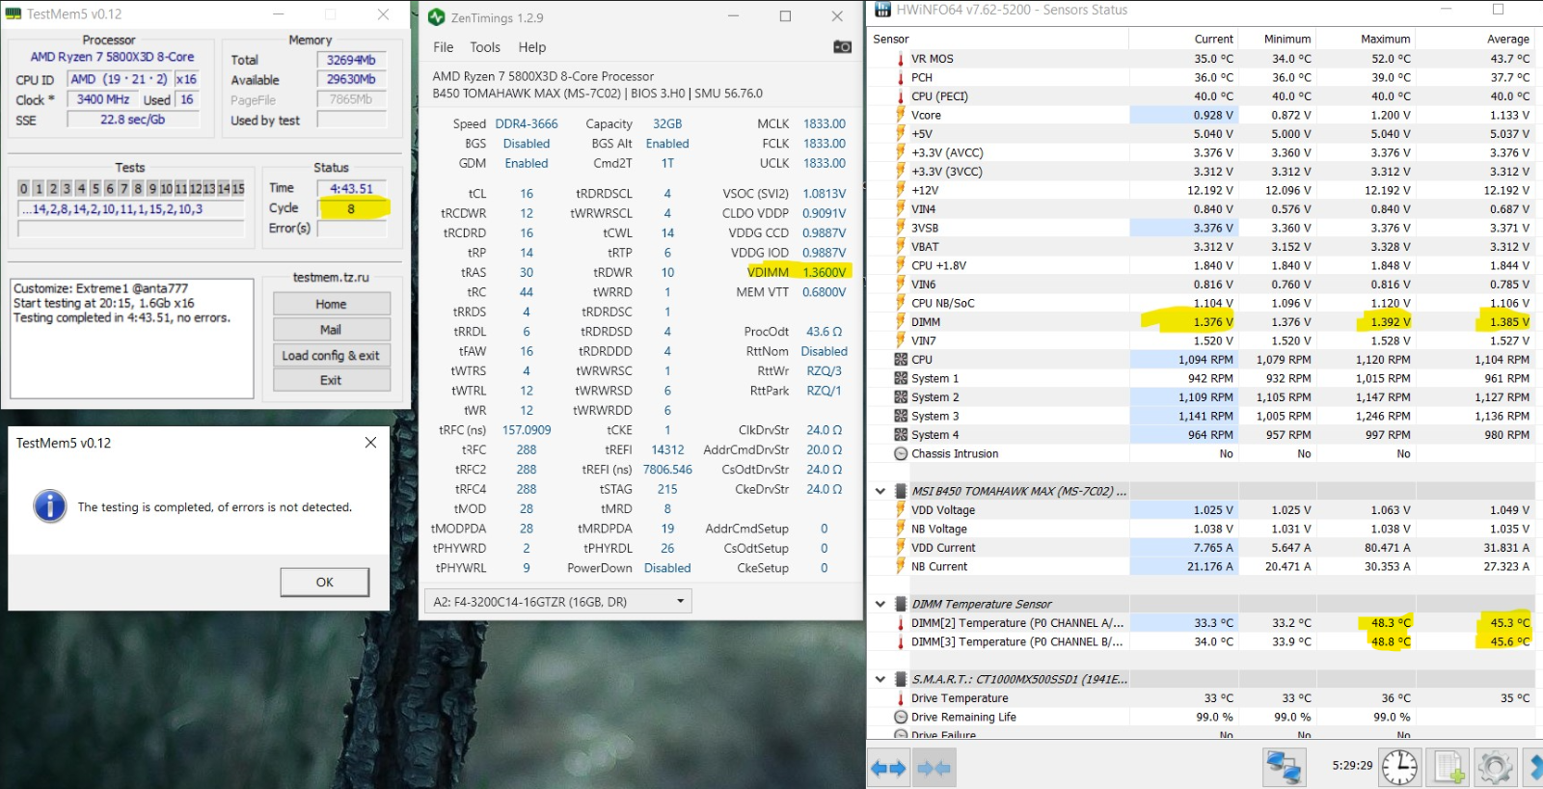Select the NB Voltage sensor row
1543x789 pixels.
tap(1201, 529)
